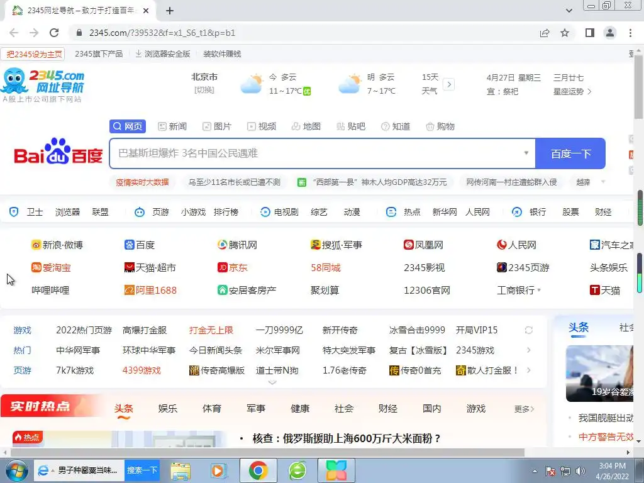
Task: Open Windows Explorer folder in taskbar
Action: 180,471
